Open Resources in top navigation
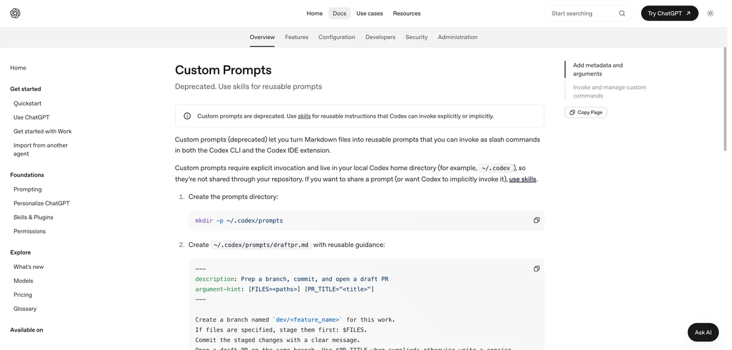 click(407, 13)
